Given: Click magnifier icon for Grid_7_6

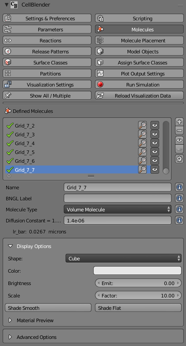Looking at the screenshot, I should coord(142,161).
